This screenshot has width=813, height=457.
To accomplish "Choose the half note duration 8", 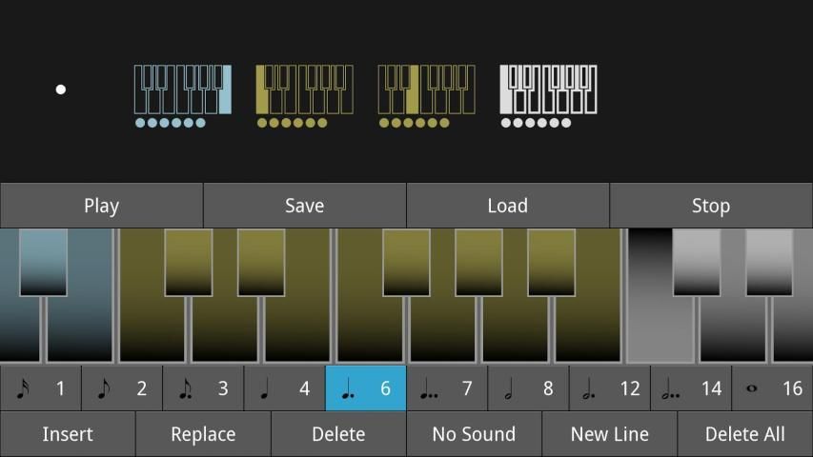I will (x=528, y=388).
